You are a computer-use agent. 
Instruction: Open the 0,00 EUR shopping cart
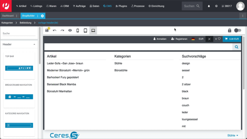point(232,39)
